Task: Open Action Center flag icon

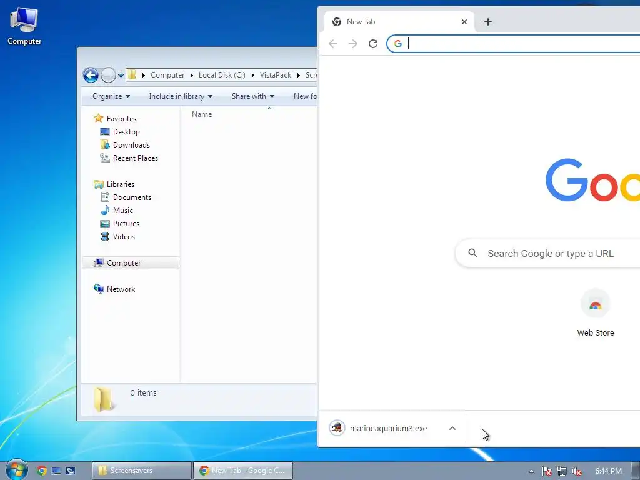Action: [x=546, y=471]
